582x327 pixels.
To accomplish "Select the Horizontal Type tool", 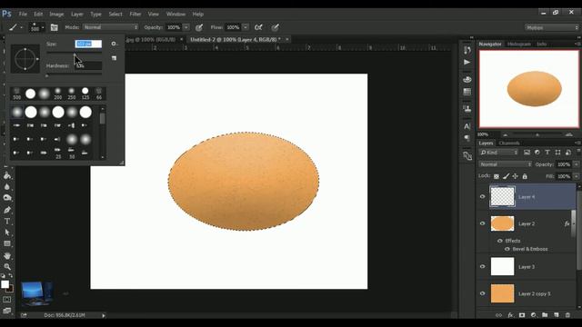I will [x=7, y=222].
